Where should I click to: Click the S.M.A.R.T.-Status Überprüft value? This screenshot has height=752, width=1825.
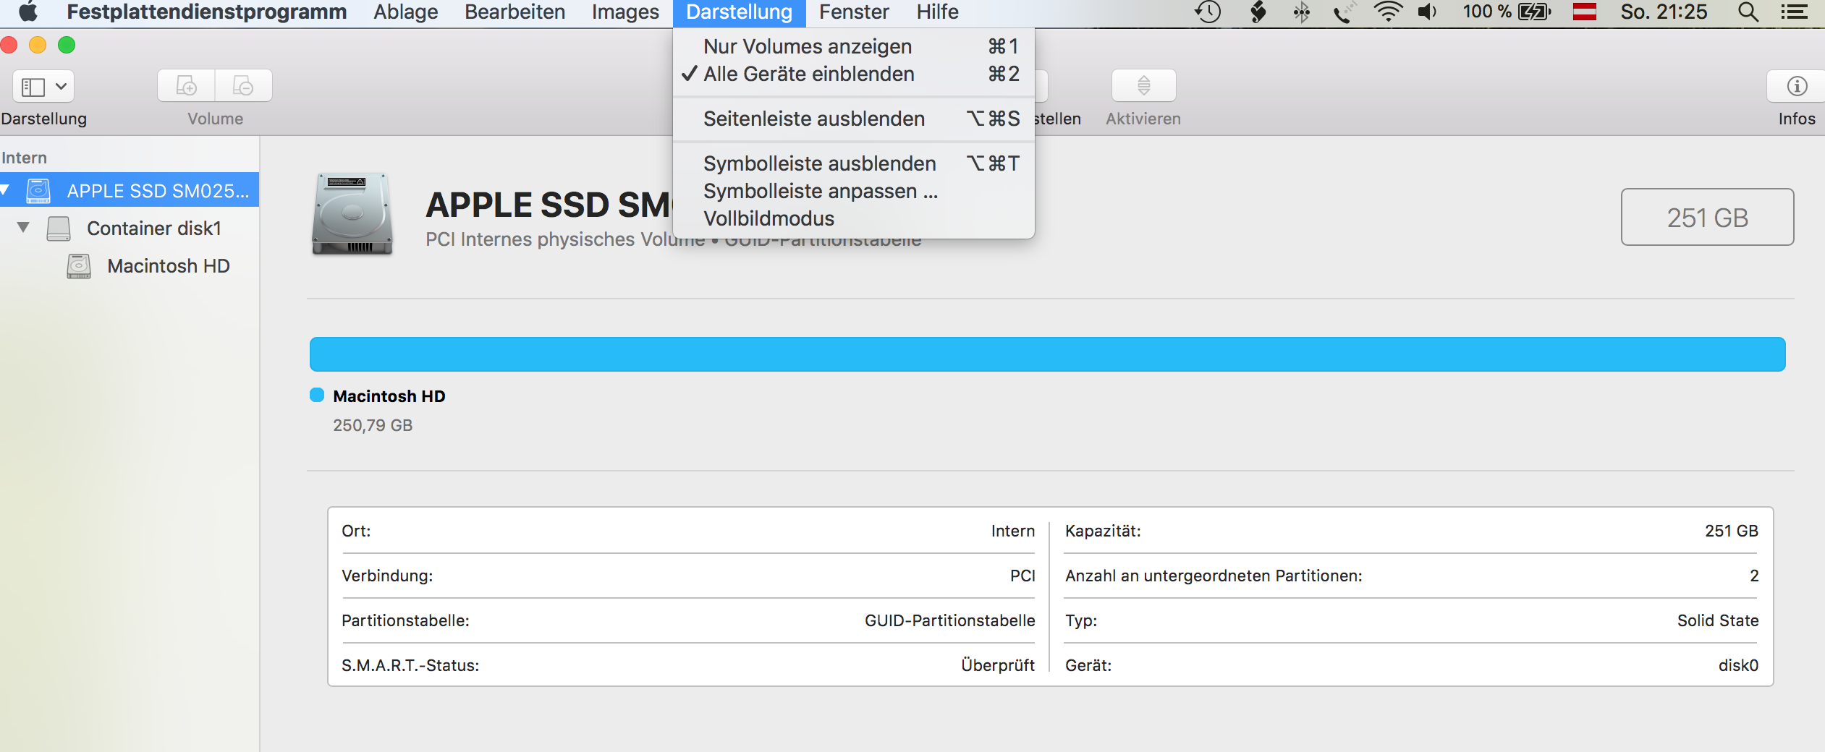997,665
